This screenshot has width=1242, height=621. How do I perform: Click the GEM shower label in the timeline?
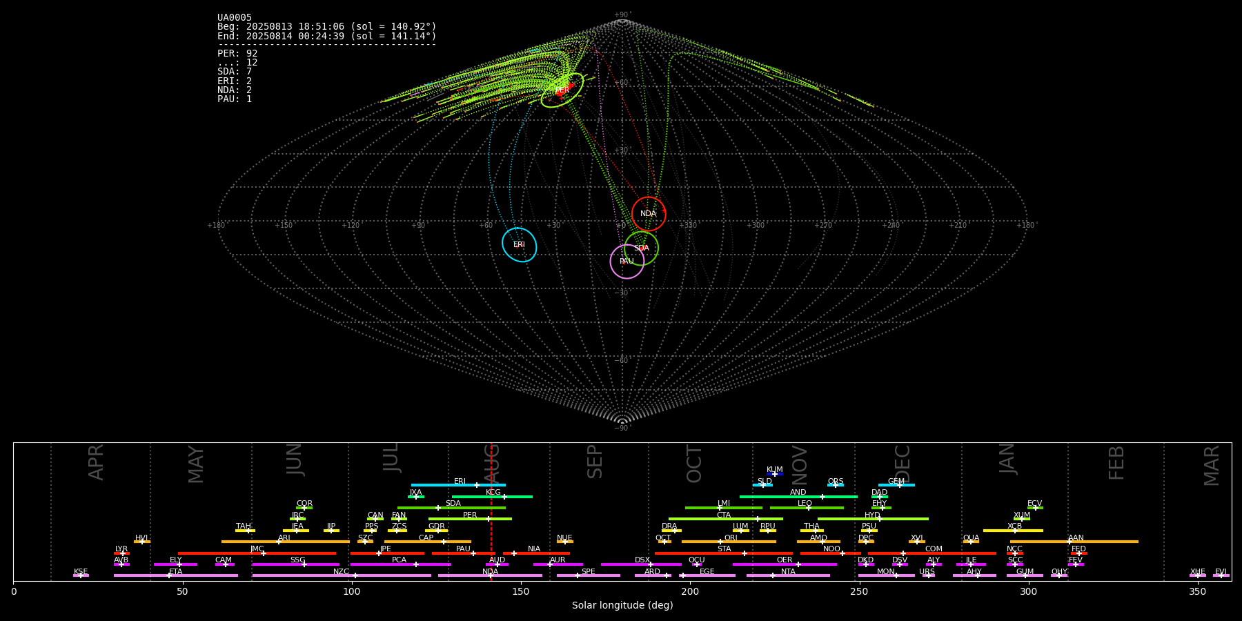click(896, 482)
